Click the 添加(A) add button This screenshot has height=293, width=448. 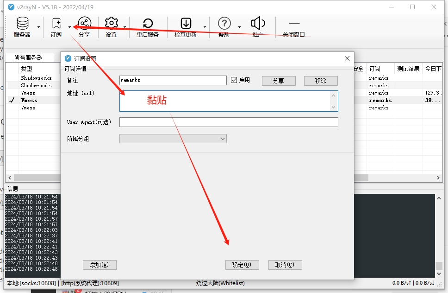point(100,265)
